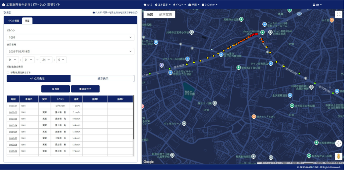The height and width of the screenshot is (170, 347).
Task: Click the app logo next to 工事車両安全走行ナビゲーション
Action: pos(4,5)
